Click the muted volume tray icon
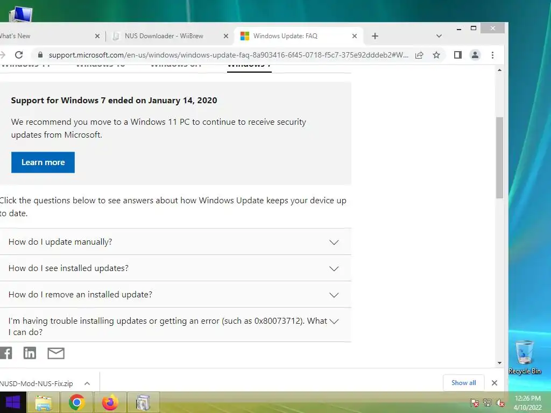 pos(500,403)
